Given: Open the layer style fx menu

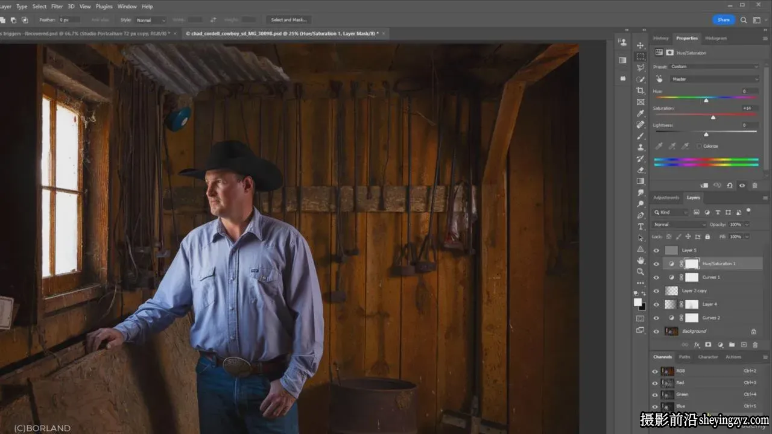Looking at the screenshot, I should [697, 345].
